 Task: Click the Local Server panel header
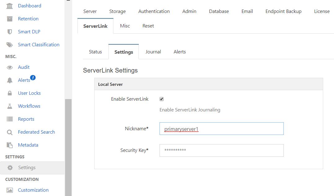point(209,84)
